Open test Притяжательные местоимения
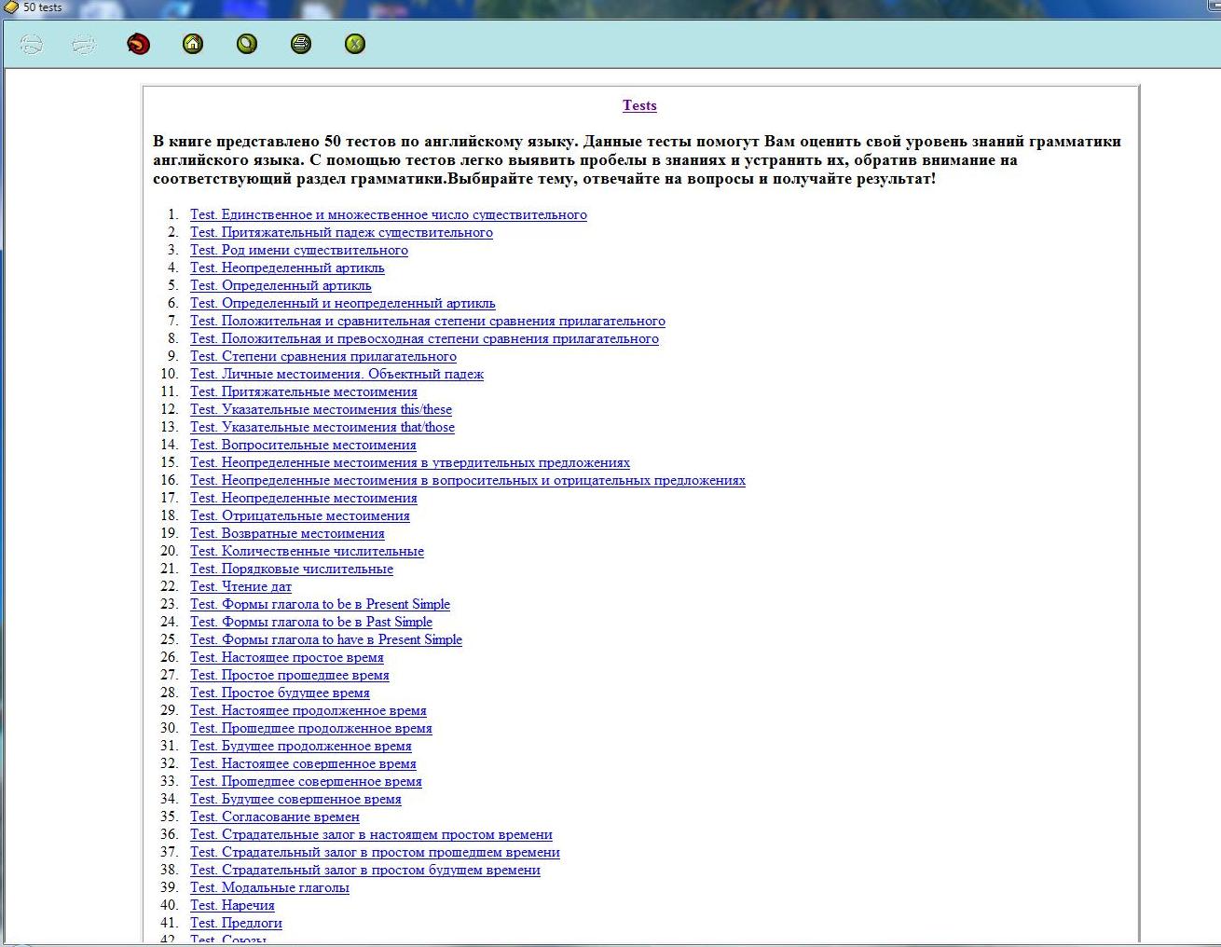 click(x=304, y=391)
